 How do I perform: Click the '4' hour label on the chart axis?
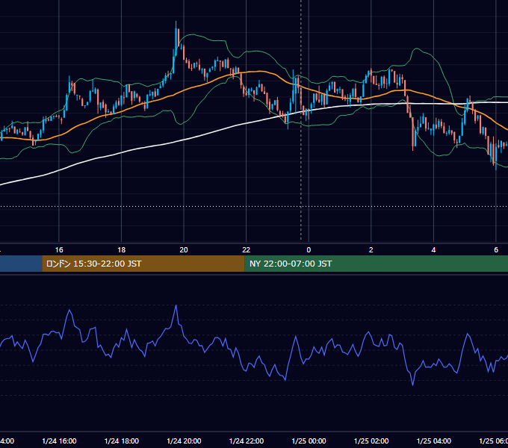pos(433,250)
